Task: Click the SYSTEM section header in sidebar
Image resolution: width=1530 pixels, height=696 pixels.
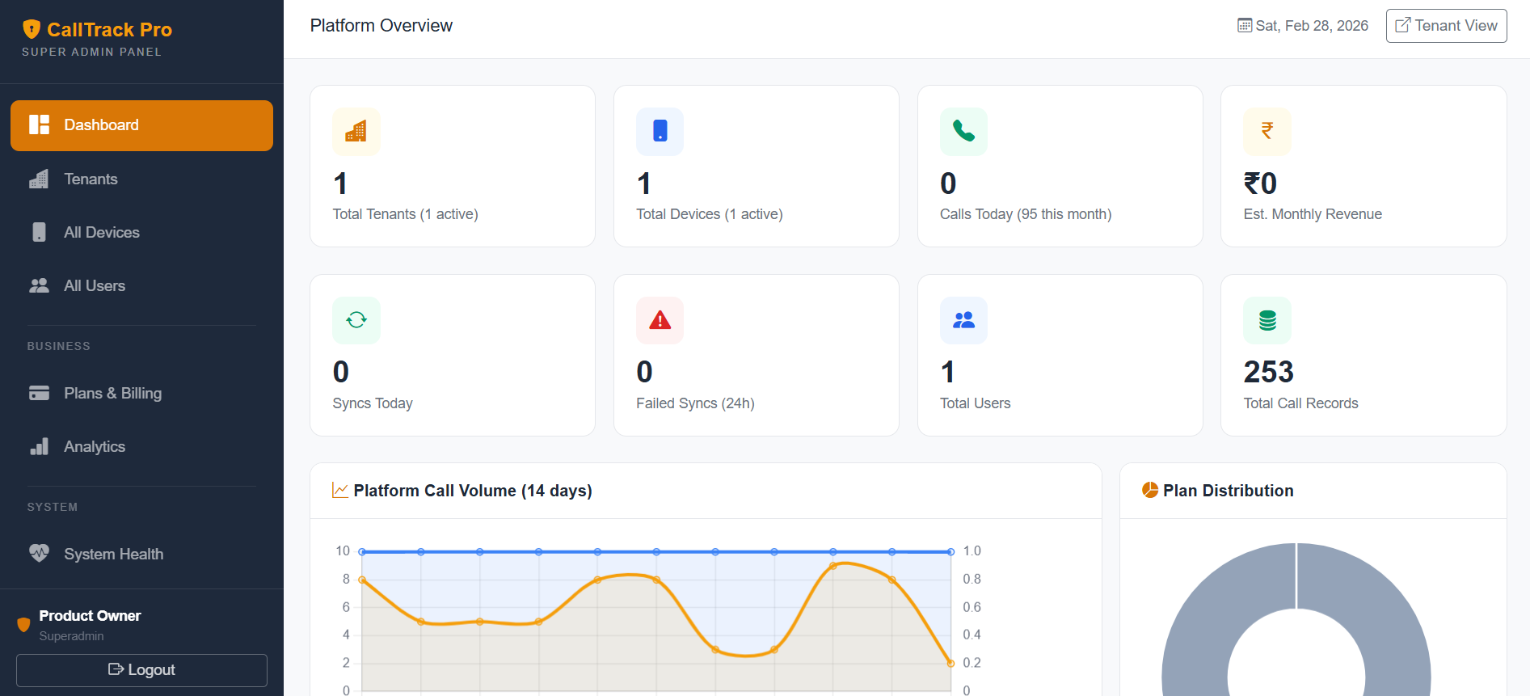Action: click(x=53, y=507)
